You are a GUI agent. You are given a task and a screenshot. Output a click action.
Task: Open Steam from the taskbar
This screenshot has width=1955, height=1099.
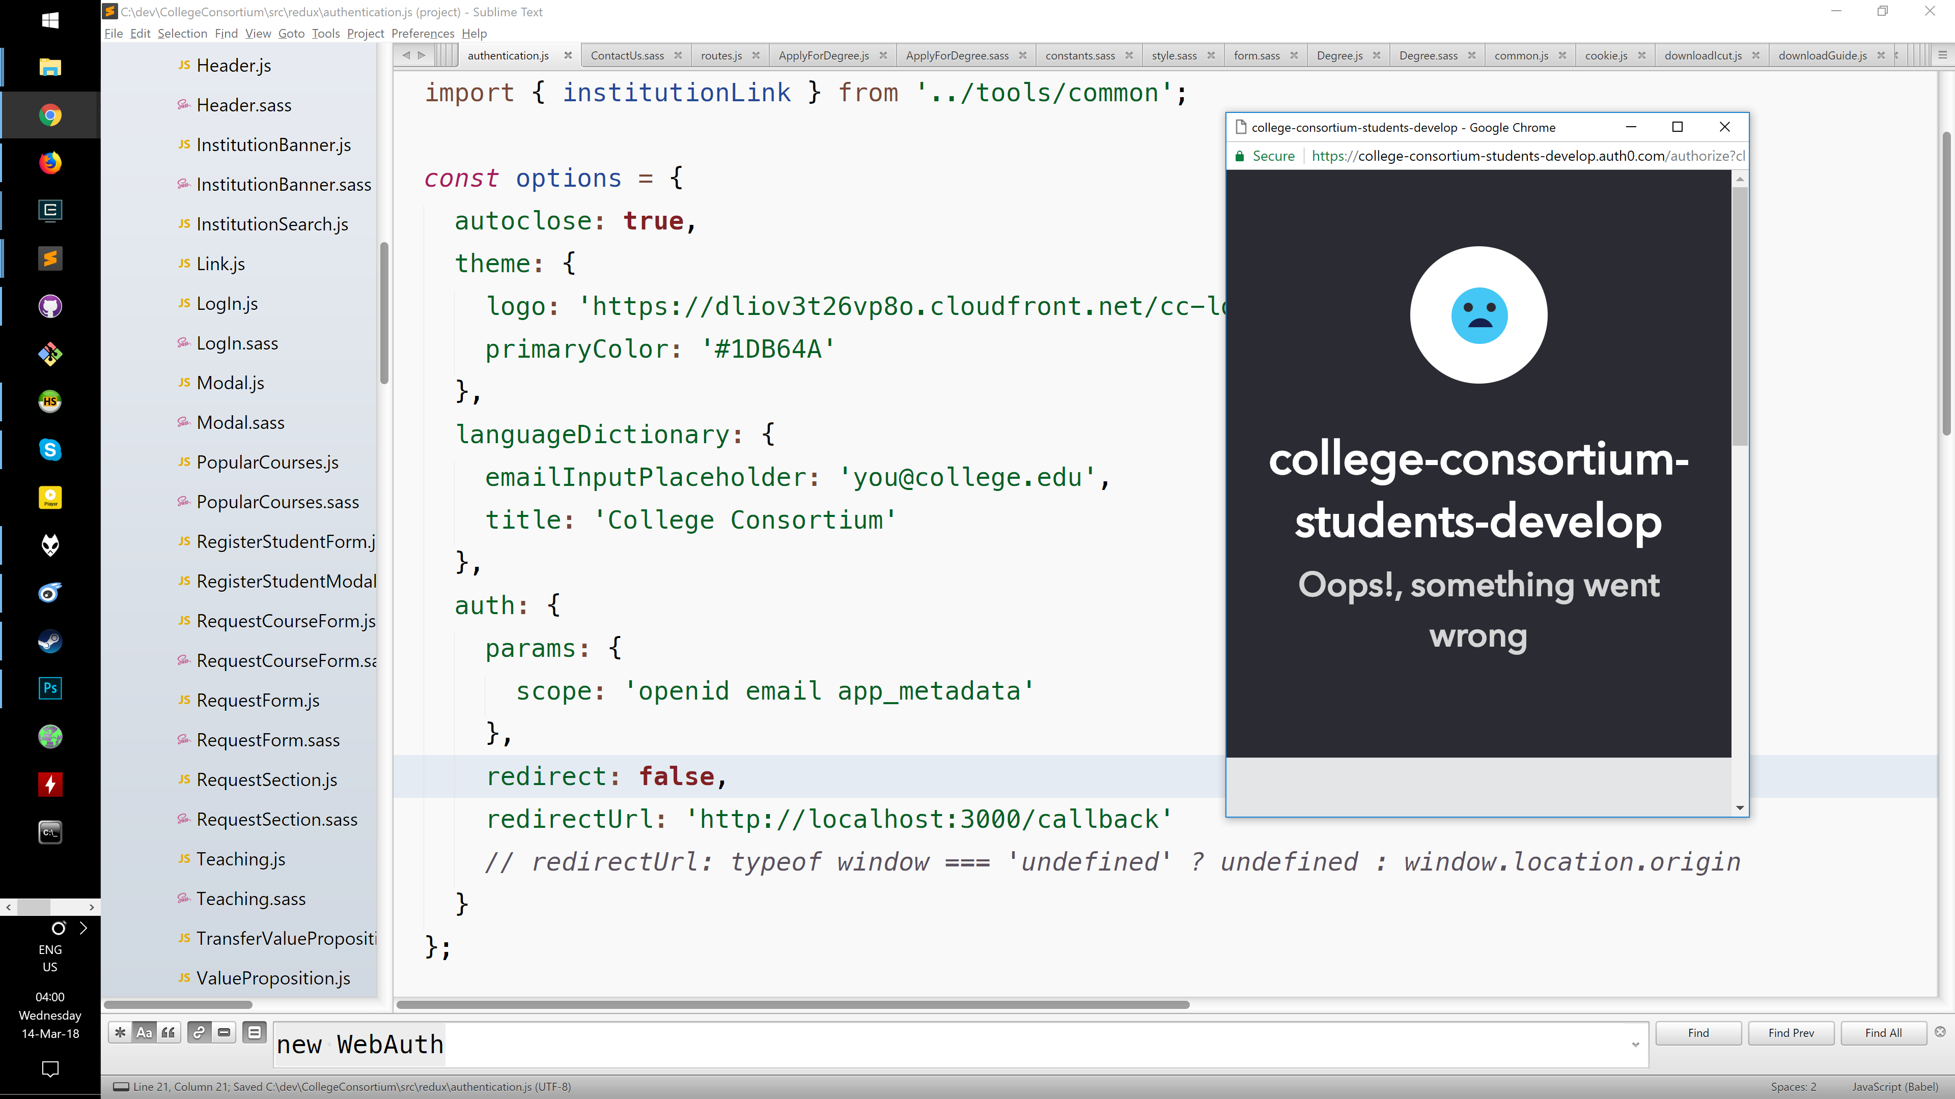pos(50,641)
